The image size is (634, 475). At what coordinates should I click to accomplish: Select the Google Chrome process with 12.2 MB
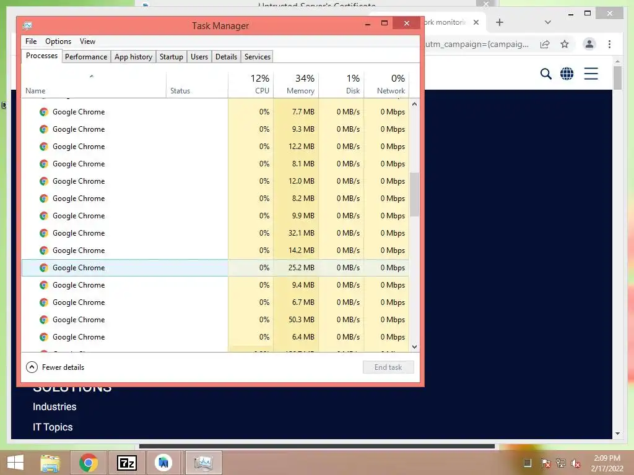coord(215,147)
